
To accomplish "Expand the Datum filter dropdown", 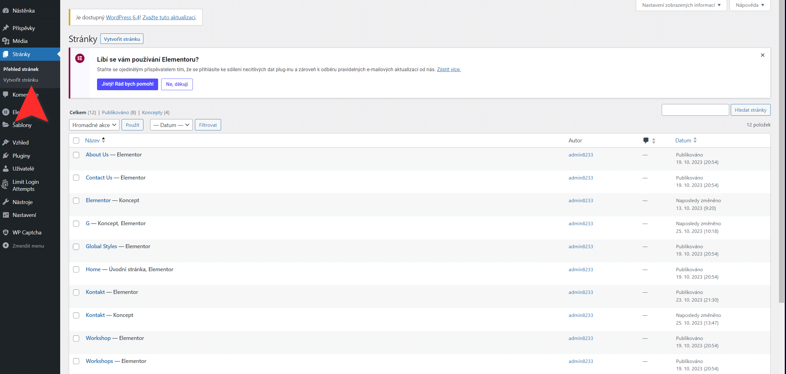I will (171, 125).
